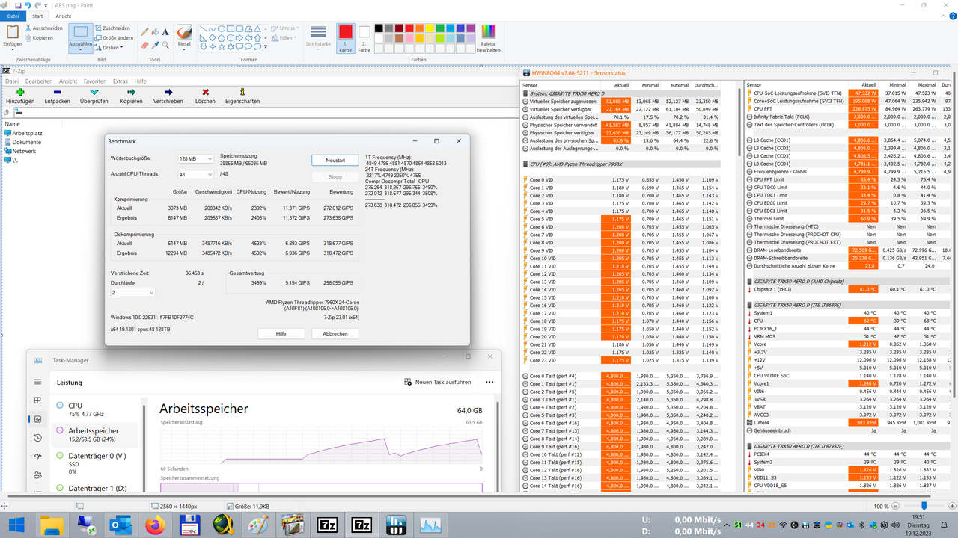Click Hilfe button in Benchmark dialog
This screenshot has height=538, width=958.
pos(281,334)
